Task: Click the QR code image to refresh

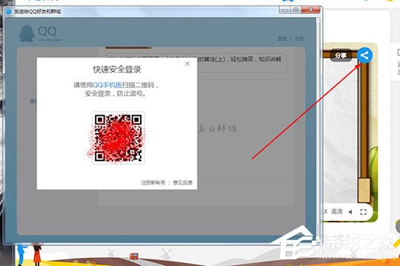Action: (x=118, y=137)
